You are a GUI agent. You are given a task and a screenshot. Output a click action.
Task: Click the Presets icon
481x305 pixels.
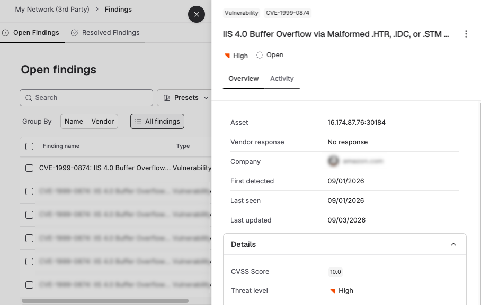coord(166,98)
